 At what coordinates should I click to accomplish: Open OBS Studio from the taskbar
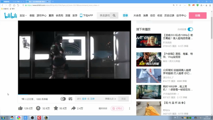[x=32, y=118]
